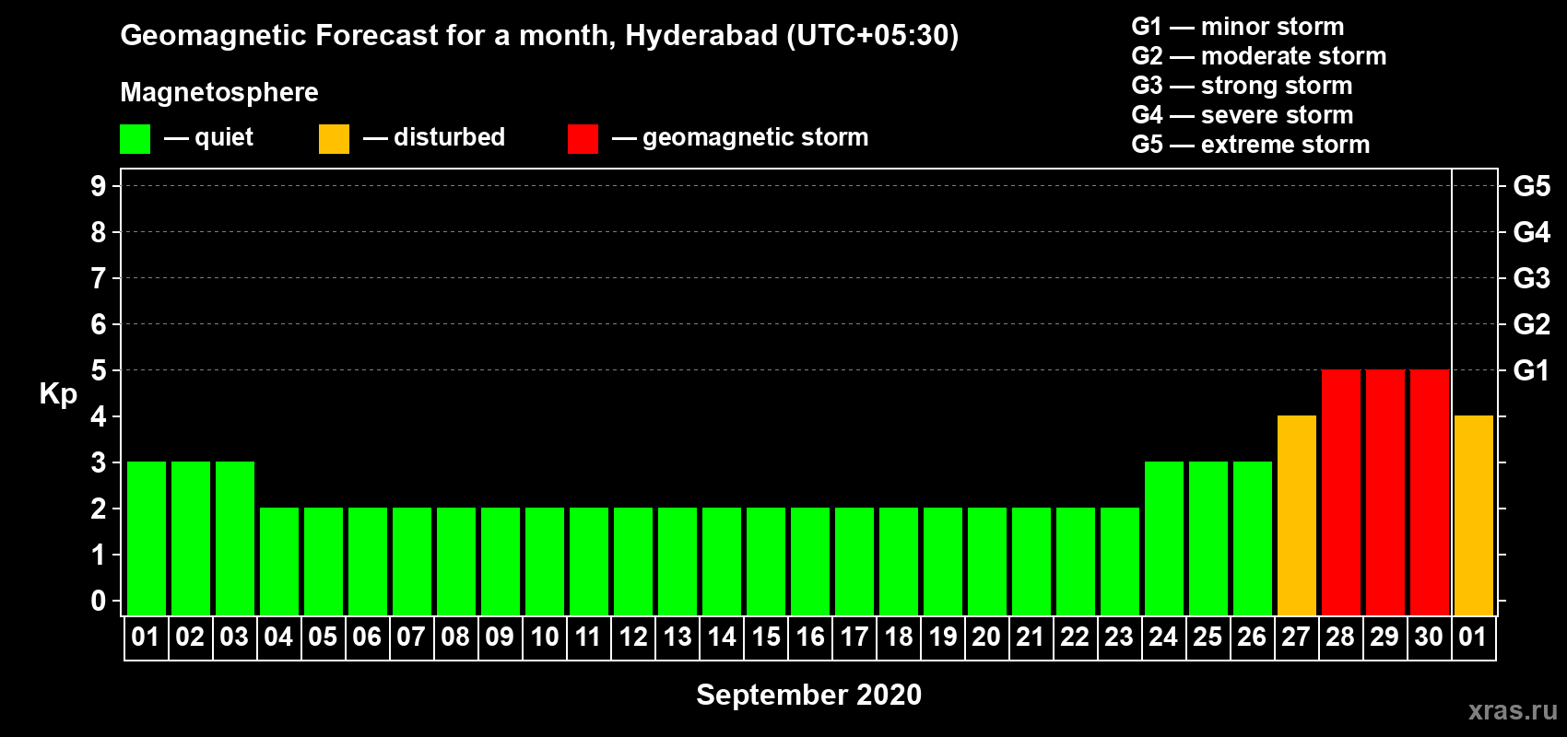Click date label 22 on the axis

click(1075, 637)
